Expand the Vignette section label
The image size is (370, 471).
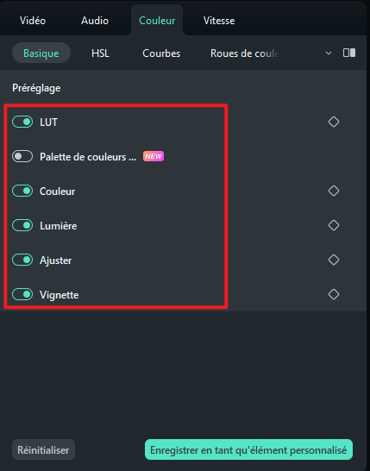tap(60, 295)
